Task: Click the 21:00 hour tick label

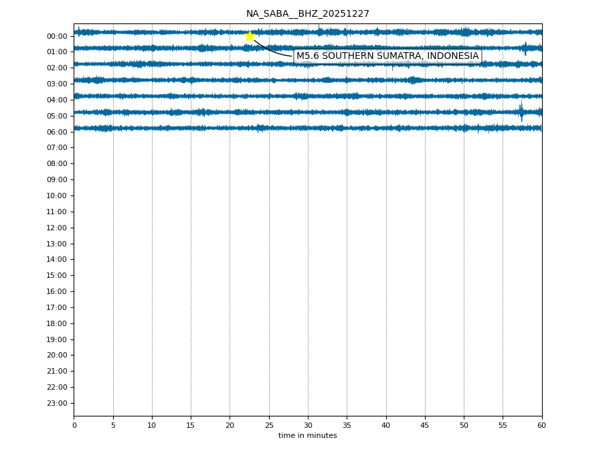Action: [x=57, y=371]
